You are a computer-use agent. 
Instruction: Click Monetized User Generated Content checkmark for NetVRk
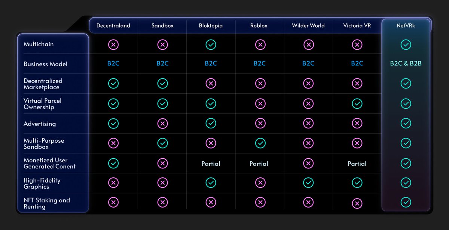[x=406, y=163]
